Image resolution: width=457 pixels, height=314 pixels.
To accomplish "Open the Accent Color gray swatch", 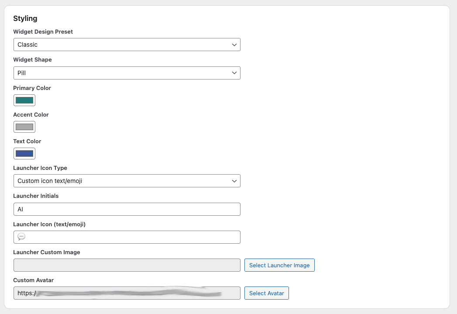I will (24, 127).
